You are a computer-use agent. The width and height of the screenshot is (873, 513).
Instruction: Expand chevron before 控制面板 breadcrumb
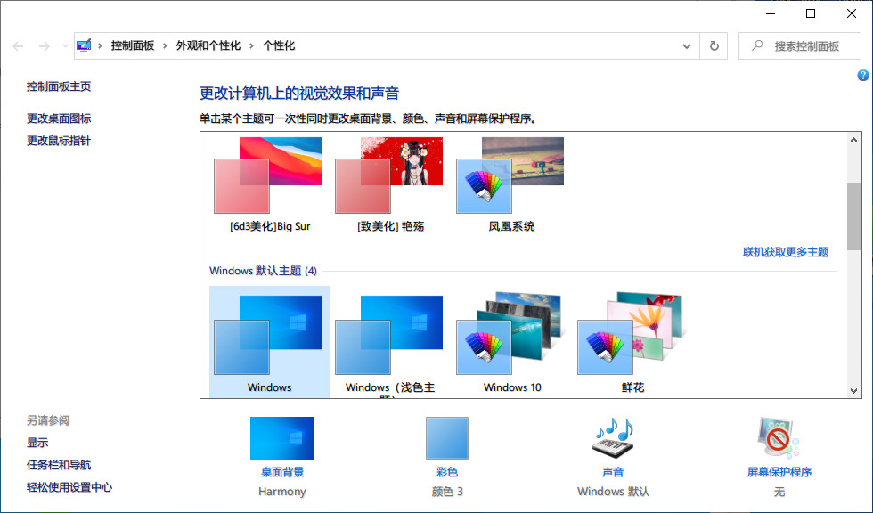point(100,45)
